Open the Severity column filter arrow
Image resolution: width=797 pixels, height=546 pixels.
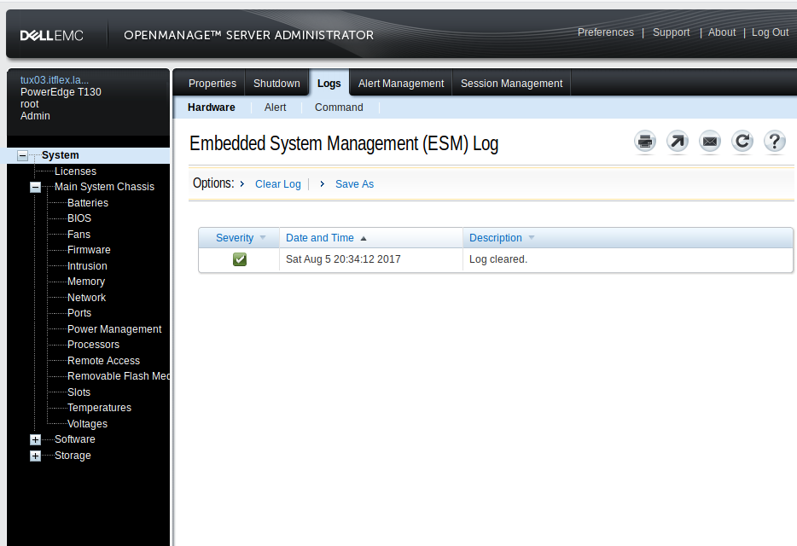(x=263, y=237)
